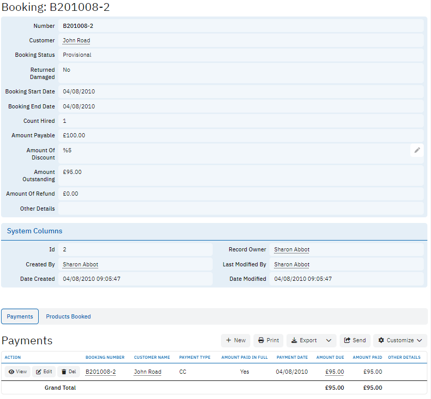The image size is (431, 399).
Task: Click the View button with eye icon
Action: tap(18, 372)
